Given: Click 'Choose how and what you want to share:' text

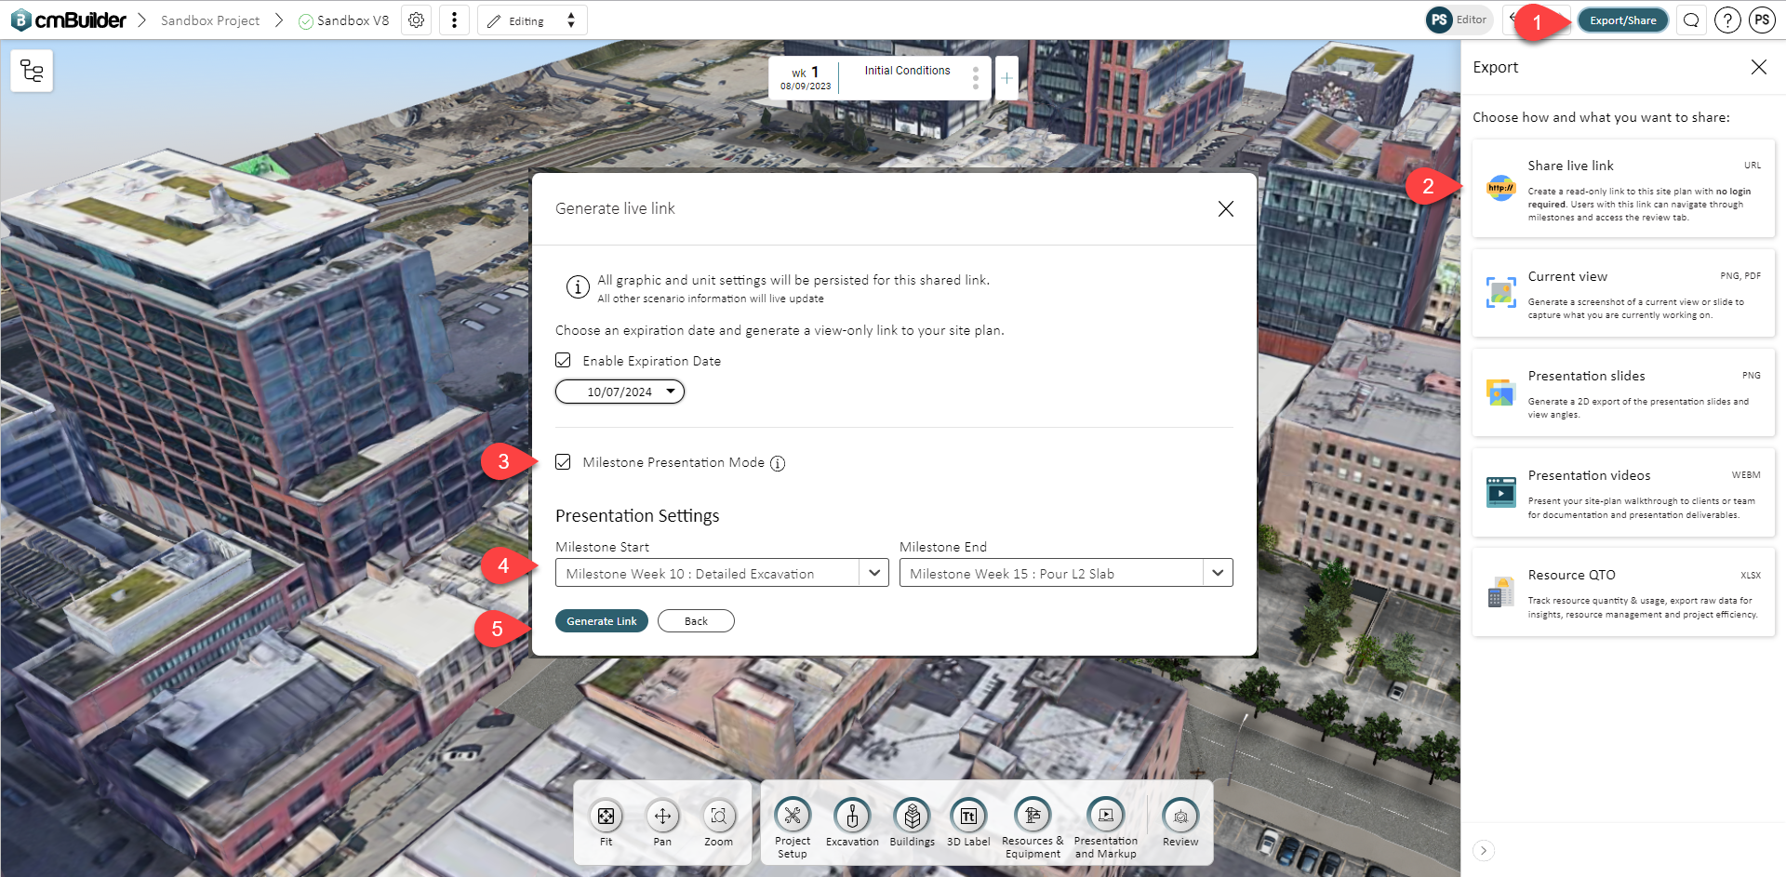Looking at the screenshot, I should 1601,117.
